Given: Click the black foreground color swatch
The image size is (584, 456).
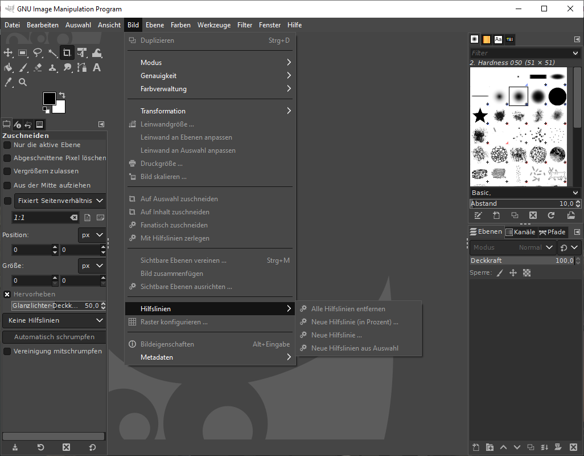Looking at the screenshot, I should point(49,99).
